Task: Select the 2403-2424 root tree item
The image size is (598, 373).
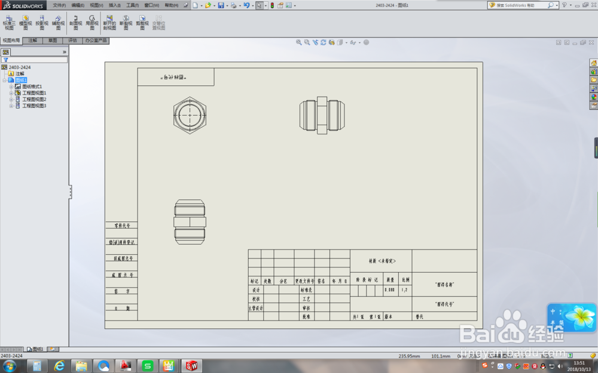Action: tap(20, 67)
